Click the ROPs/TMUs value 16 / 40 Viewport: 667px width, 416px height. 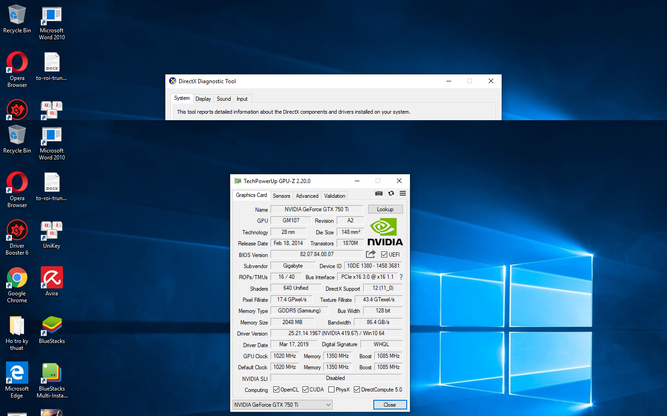(286, 277)
